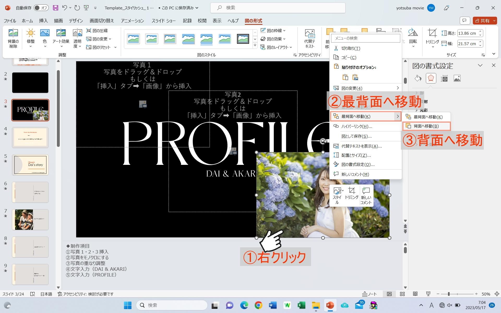501x313 pixels.
Task: Click the Undo arrow icon
Action: [65, 8]
